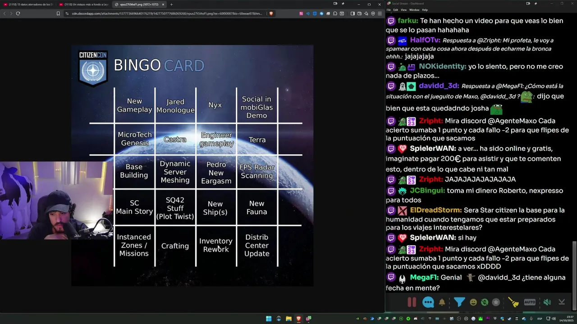Click the 'Castra' bingo cell

175,139
